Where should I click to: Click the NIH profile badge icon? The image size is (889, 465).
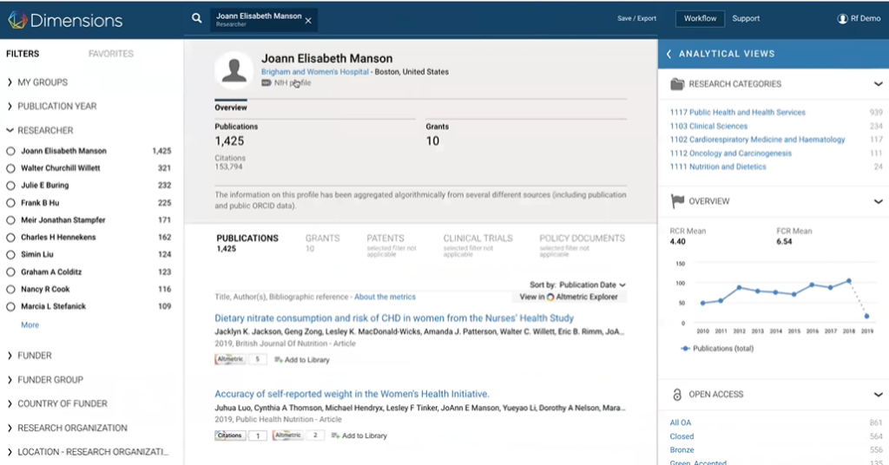pyautogui.click(x=266, y=83)
